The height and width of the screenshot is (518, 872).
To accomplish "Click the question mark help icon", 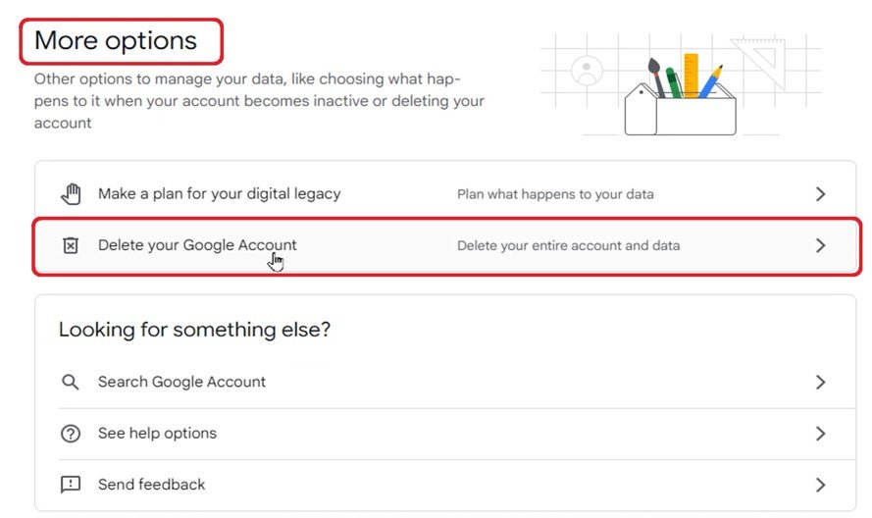I will point(71,434).
